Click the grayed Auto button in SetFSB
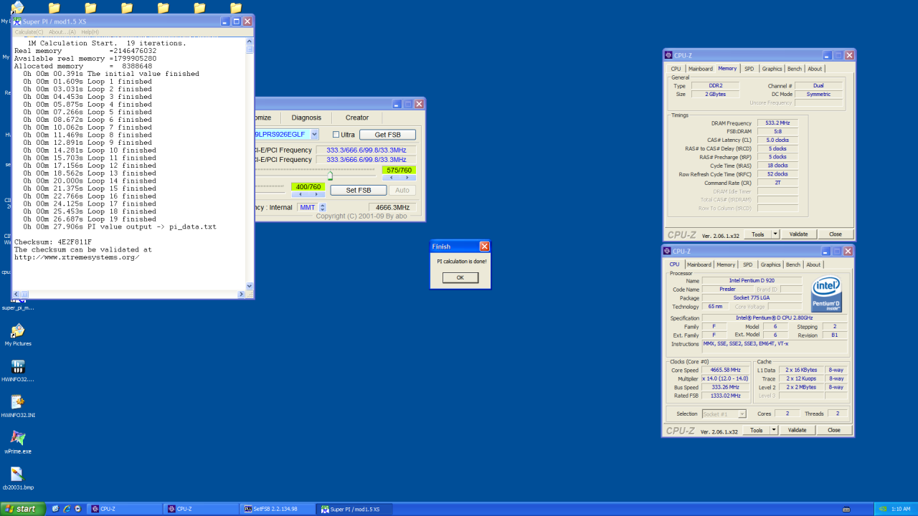This screenshot has width=918, height=516. (402, 190)
